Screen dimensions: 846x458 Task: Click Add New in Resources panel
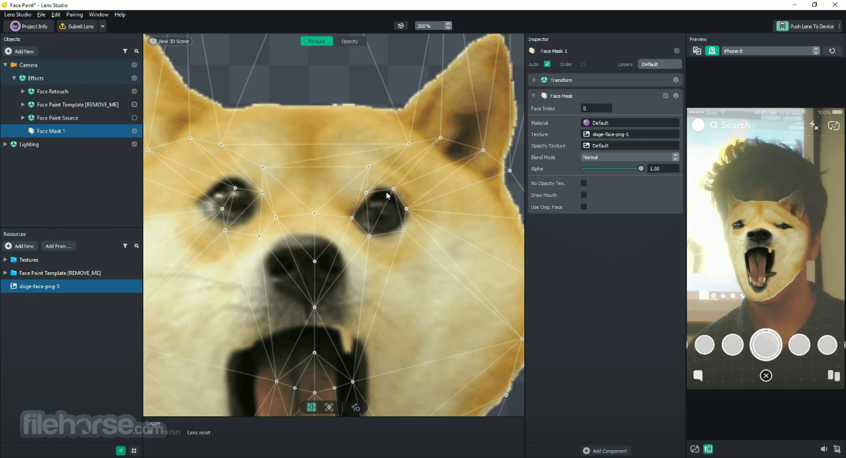20,246
